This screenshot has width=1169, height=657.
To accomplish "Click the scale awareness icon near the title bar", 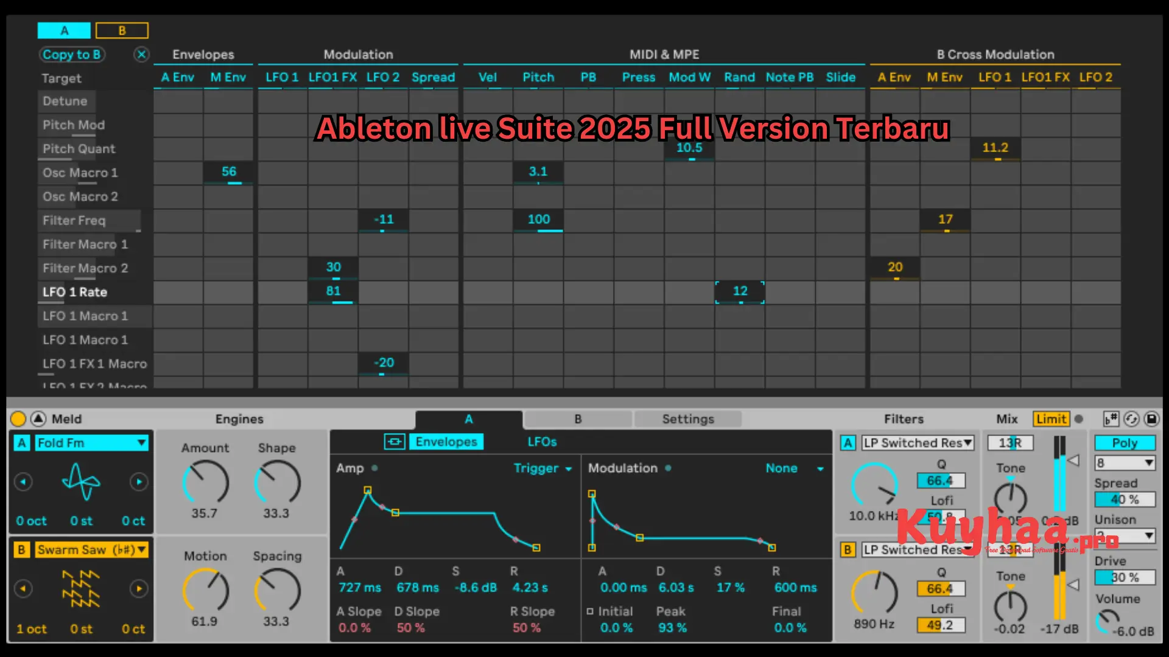I will (1110, 419).
